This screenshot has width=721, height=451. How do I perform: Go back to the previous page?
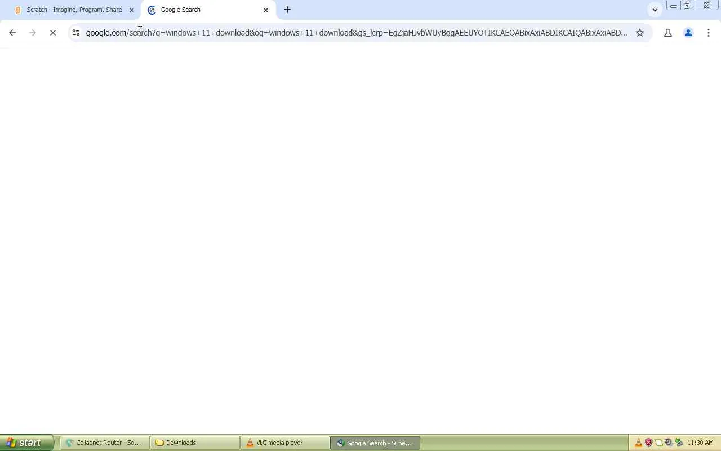(12, 33)
